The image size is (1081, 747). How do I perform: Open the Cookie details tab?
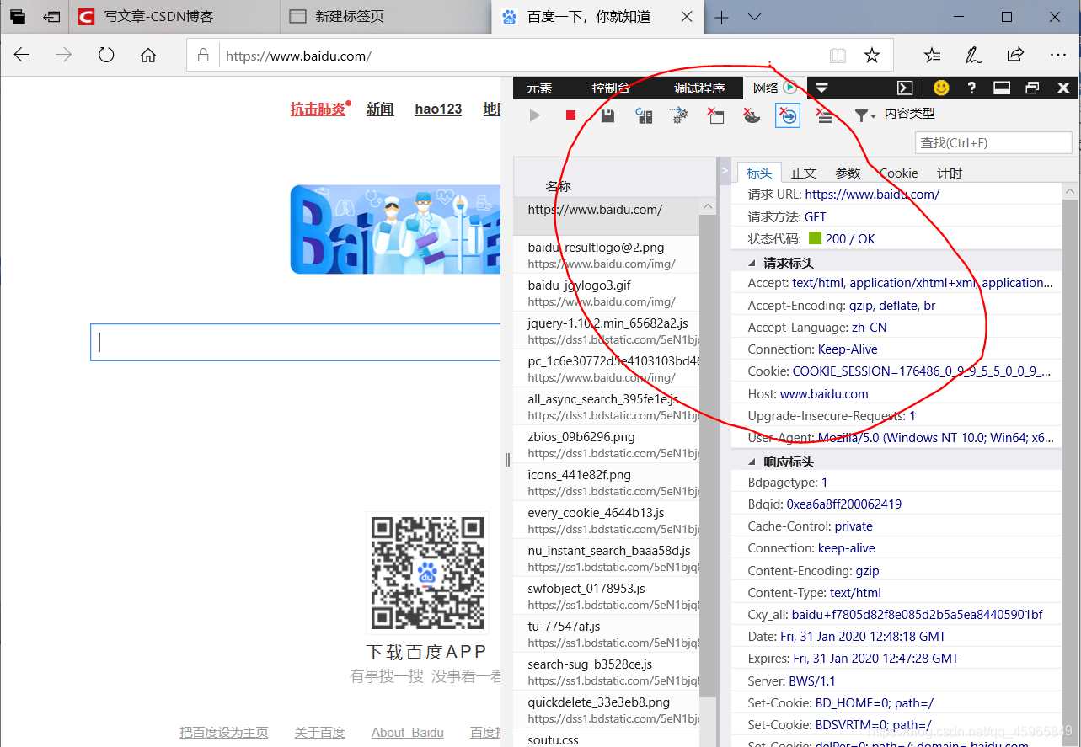(x=899, y=173)
